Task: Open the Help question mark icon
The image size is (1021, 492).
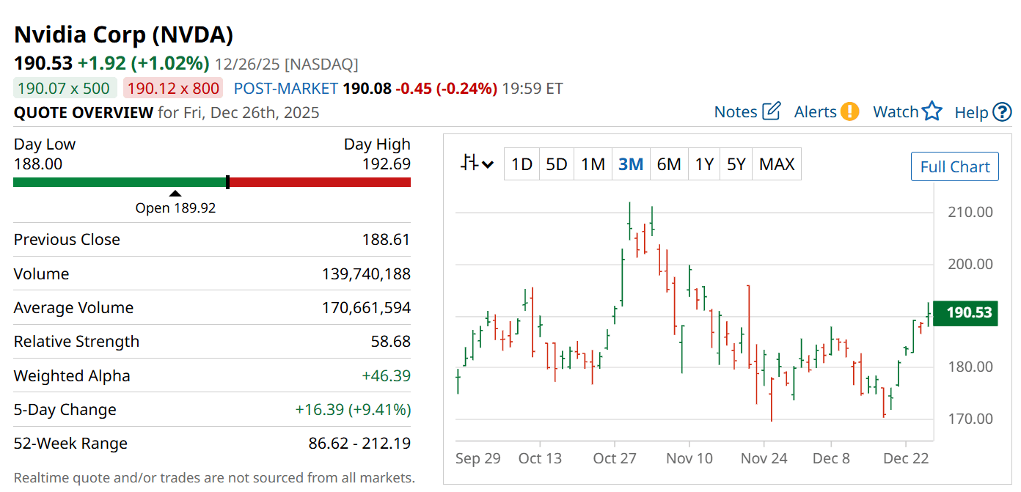Action: [1002, 112]
